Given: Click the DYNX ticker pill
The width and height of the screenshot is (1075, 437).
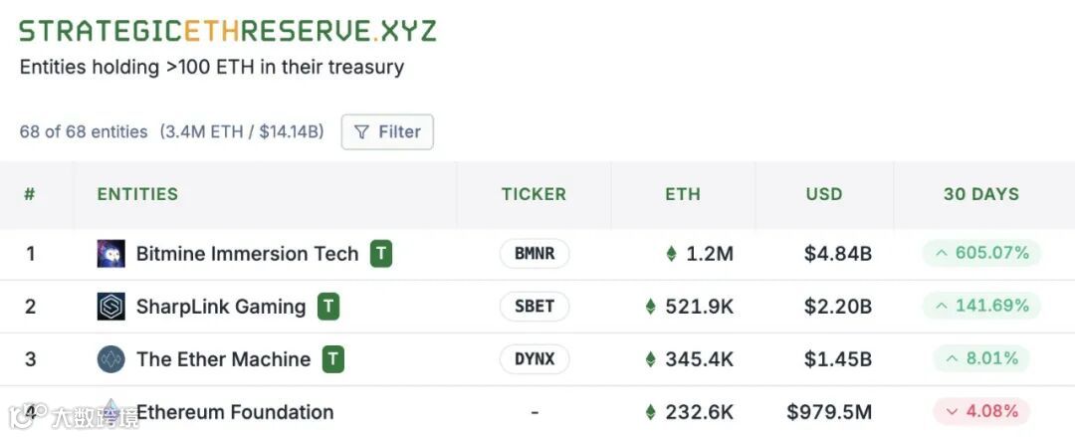Looking at the screenshot, I should point(535,359).
